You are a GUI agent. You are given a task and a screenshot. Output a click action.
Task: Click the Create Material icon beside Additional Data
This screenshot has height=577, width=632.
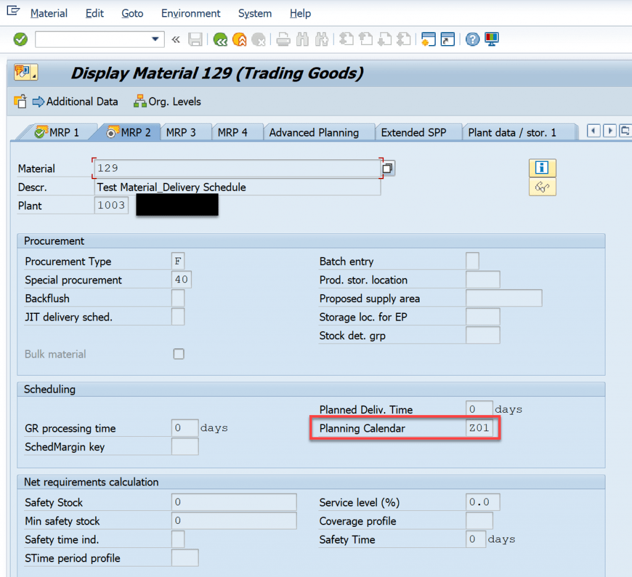[x=20, y=101]
